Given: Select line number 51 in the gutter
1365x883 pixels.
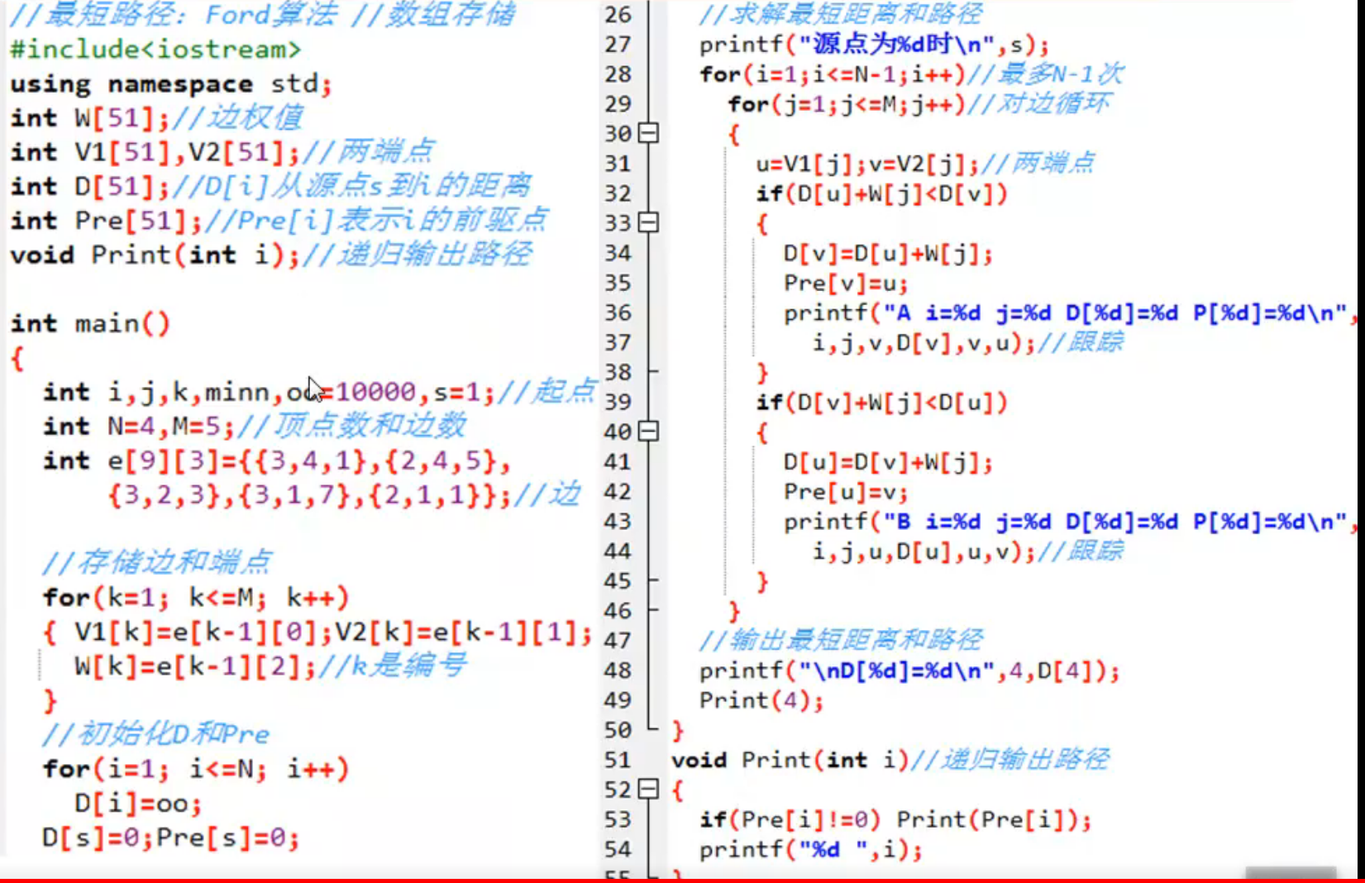Looking at the screenshot, I should click(x=616, y=760).
